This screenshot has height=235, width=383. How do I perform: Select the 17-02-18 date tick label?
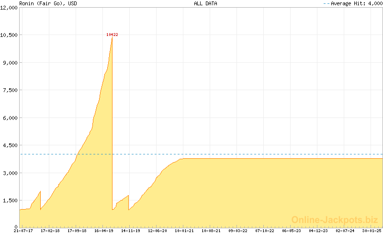(x=50, y=231)
